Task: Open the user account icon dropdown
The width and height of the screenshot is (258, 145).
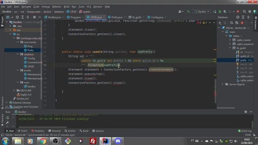Action: tap(181, 12)
